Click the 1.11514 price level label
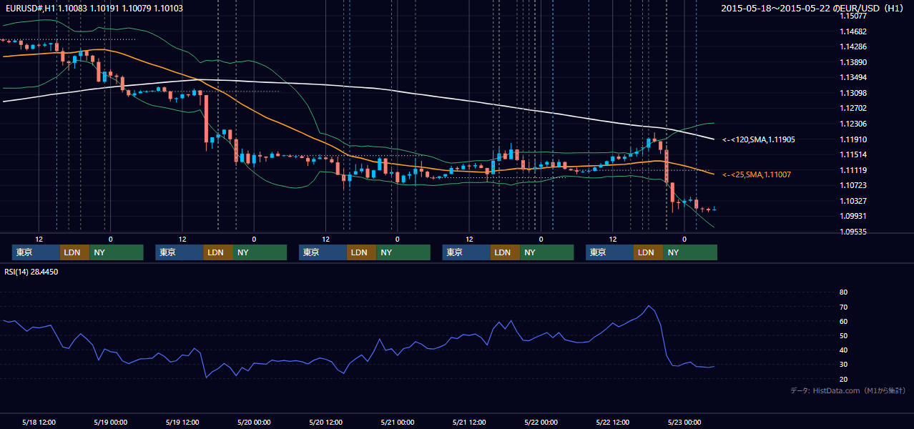914x429 pixels. (852, 154)
